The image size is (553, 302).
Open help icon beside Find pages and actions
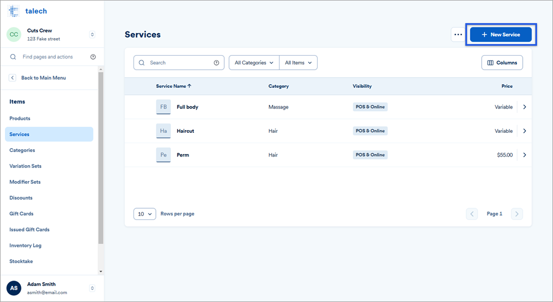93,57
